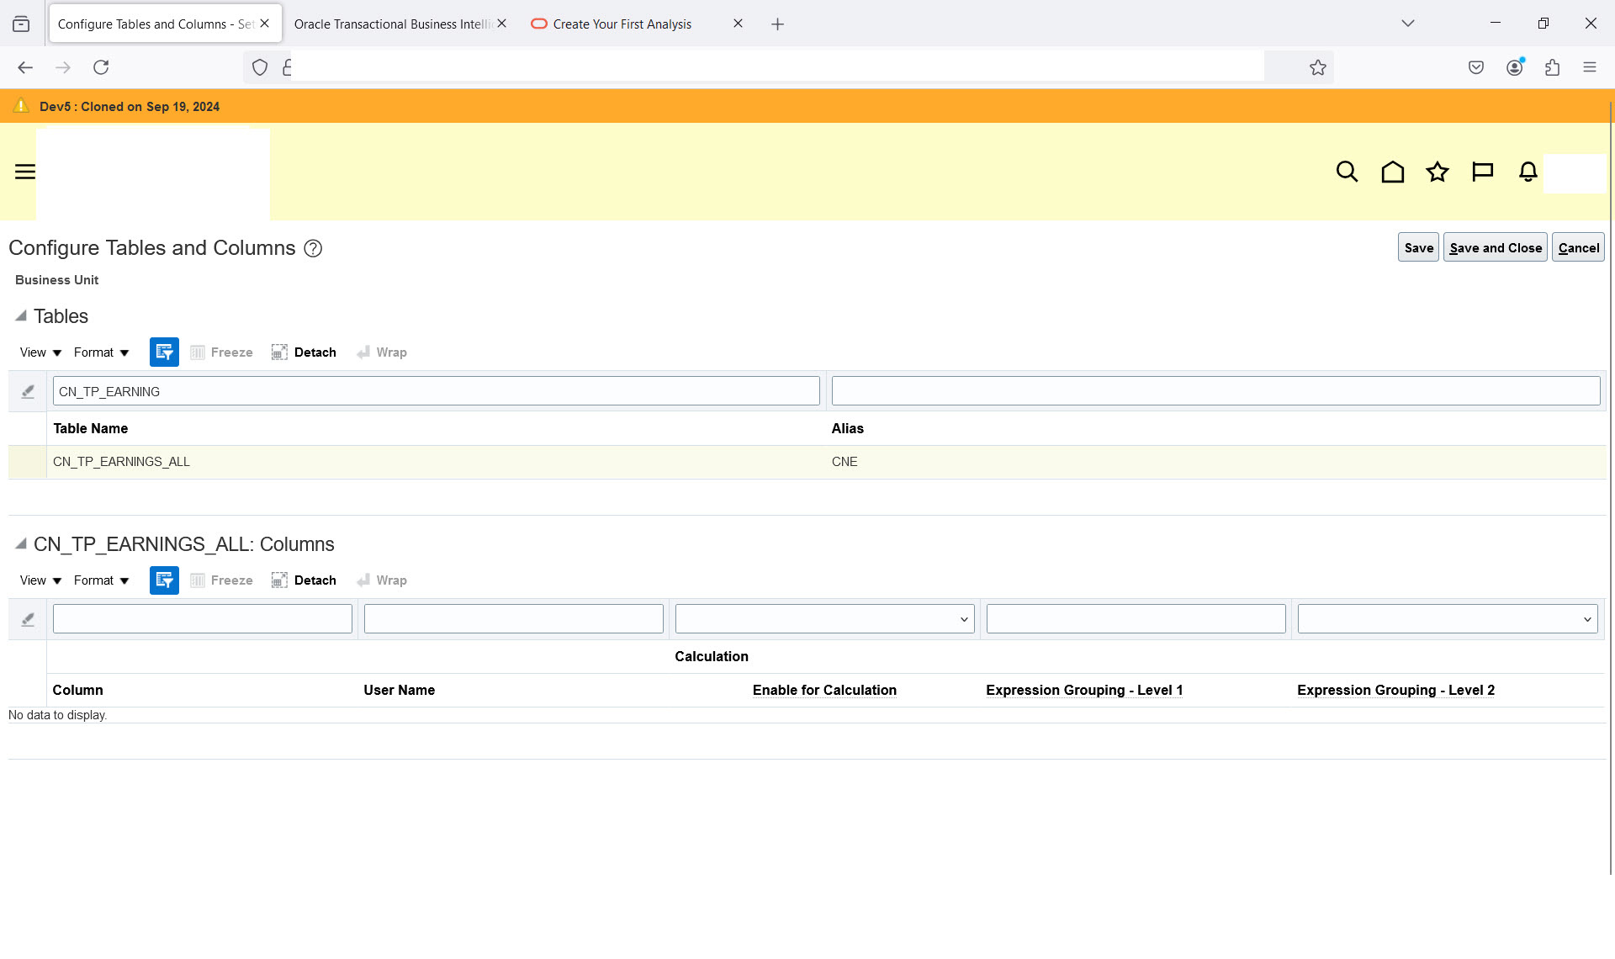Close the Oracle Transactional Business Intelligence tab
The height and width of the screenshot is (959, 1615).
501,24
